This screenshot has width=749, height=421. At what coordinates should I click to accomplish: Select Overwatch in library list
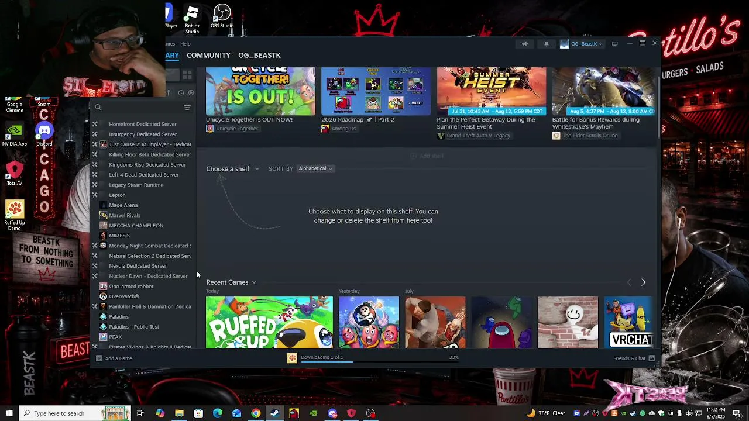coord(124,296)
